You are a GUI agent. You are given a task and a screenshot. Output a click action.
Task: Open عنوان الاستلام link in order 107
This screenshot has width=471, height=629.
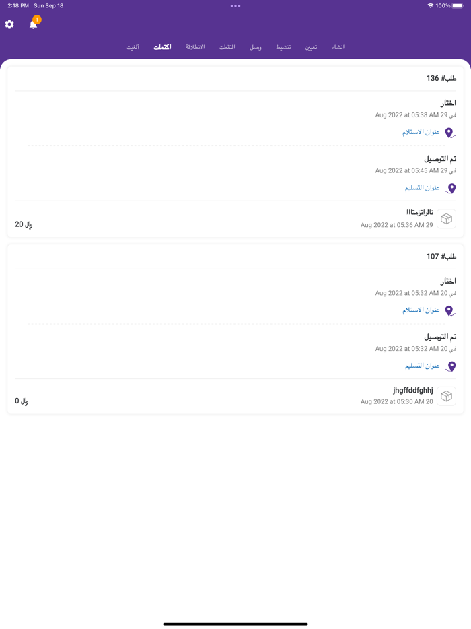(421, 310)
